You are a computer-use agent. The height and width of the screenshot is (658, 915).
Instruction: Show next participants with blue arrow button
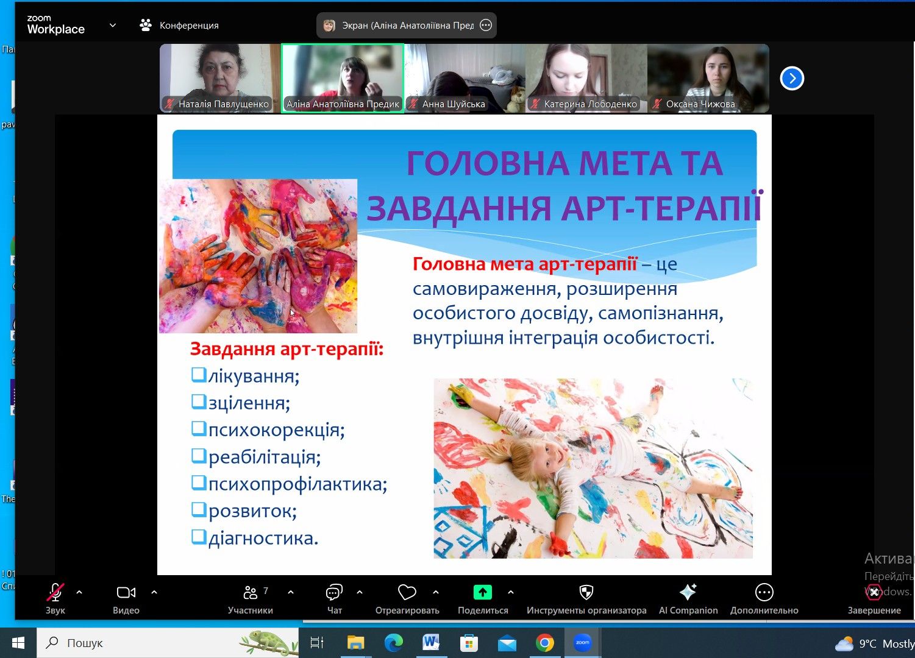[x=792, y=79]
